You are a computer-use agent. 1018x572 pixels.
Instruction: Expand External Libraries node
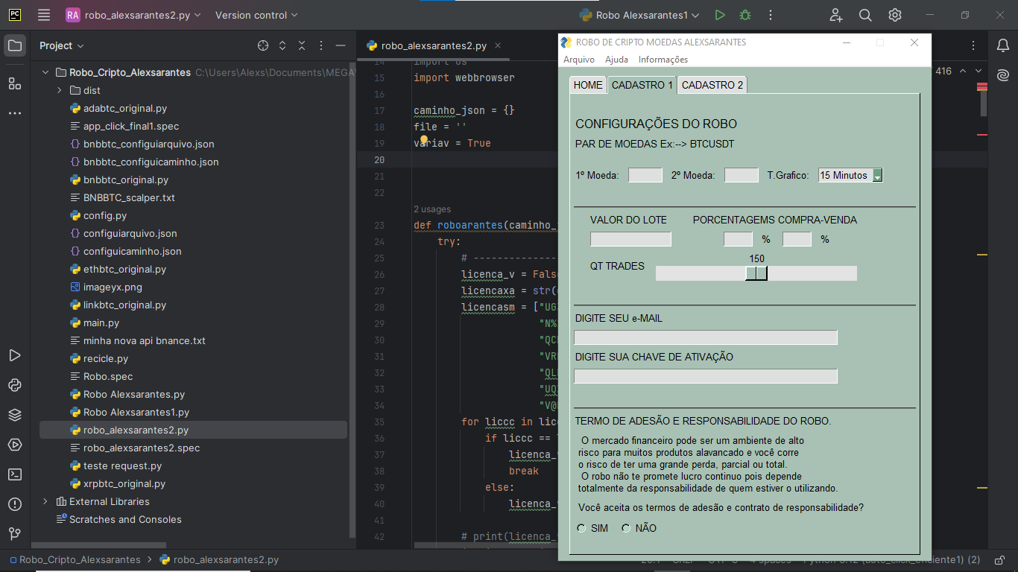(x=45, y=501)
